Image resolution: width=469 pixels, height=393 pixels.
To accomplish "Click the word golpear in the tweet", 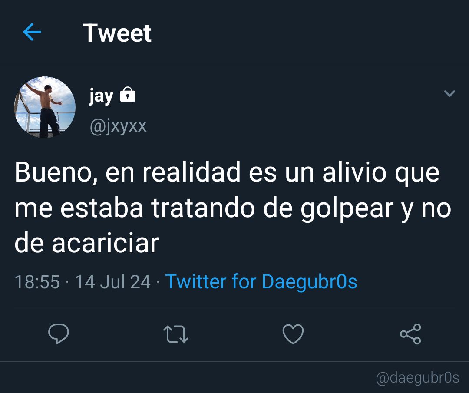I will (347, 209).
